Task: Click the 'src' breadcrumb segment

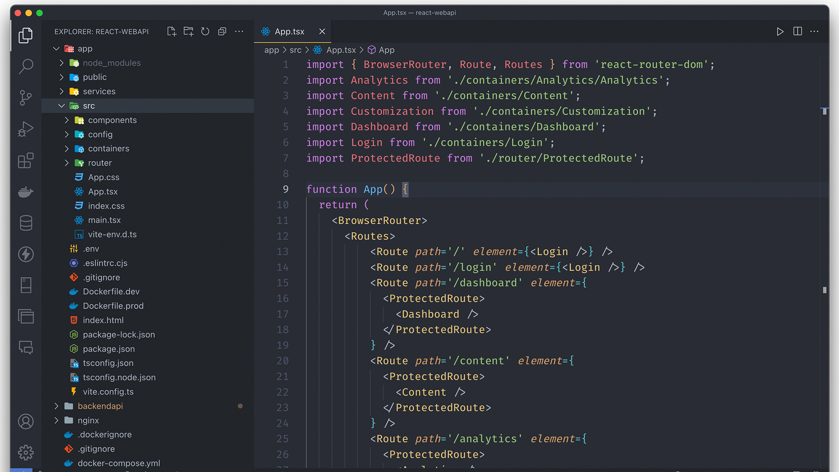Action: pos(295,50)
